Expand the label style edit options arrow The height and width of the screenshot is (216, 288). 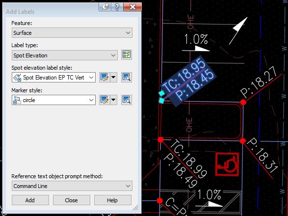(x=113, y=77)
